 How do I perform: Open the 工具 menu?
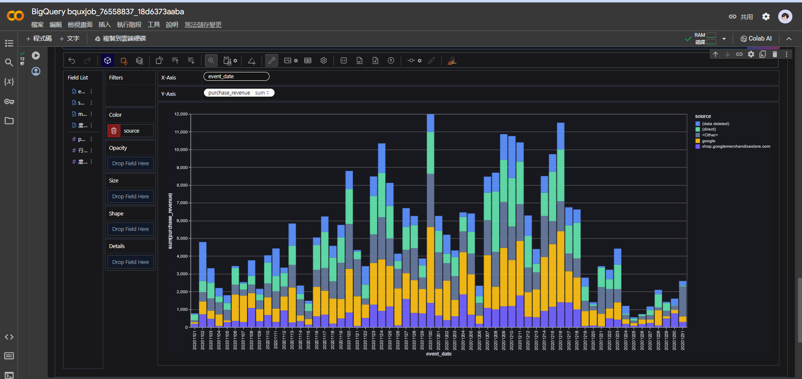(154, 25)
